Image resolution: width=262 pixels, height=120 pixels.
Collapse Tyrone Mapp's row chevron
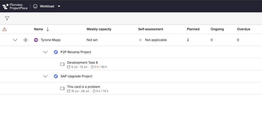15,40
